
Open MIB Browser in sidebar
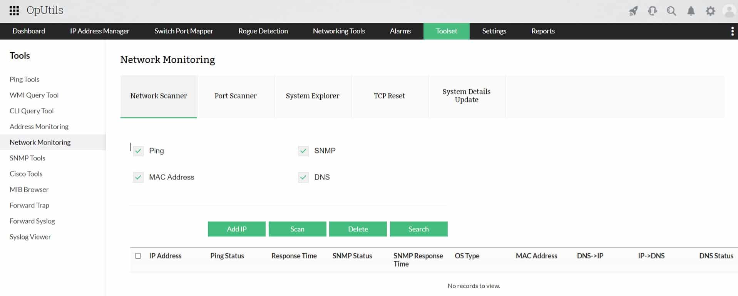coord(29,190)
